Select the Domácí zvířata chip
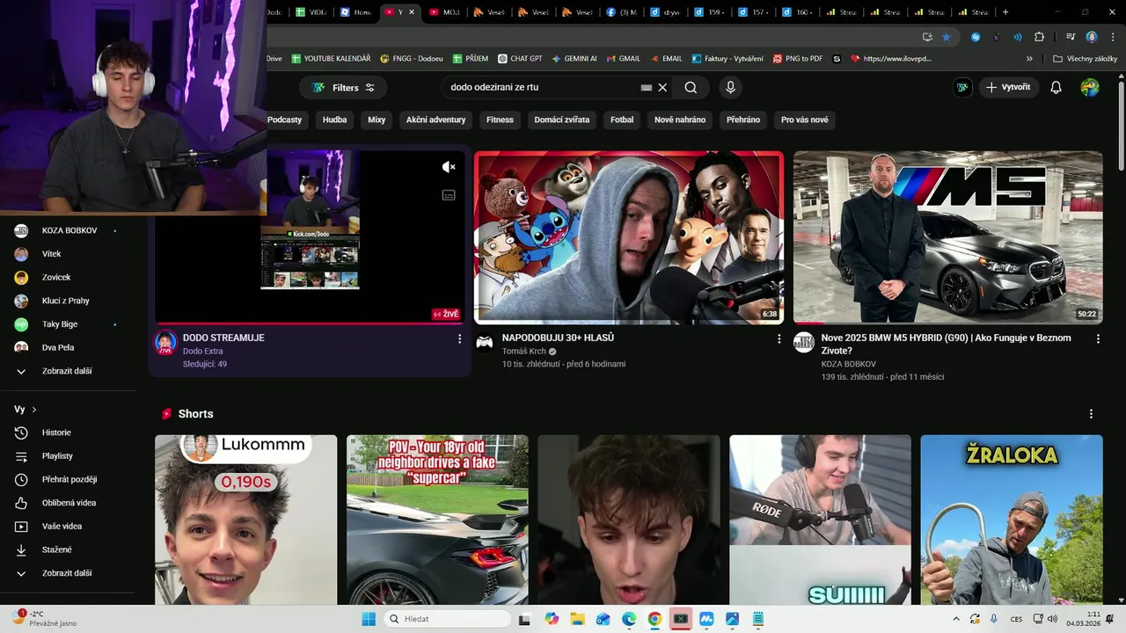This screenshot has width=1126, height=633. (562, 120)
